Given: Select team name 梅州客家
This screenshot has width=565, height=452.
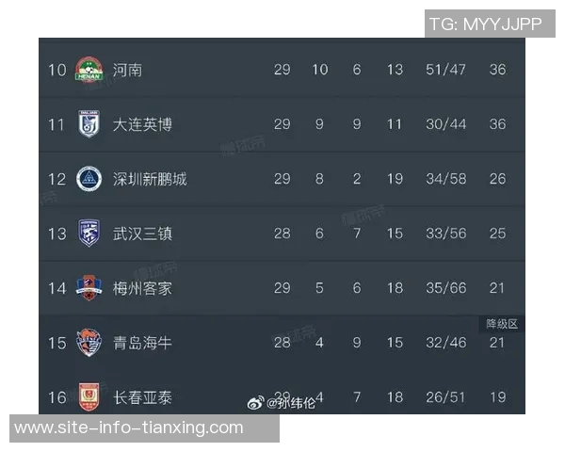Looking at the screenshot, I should [142, 288].
